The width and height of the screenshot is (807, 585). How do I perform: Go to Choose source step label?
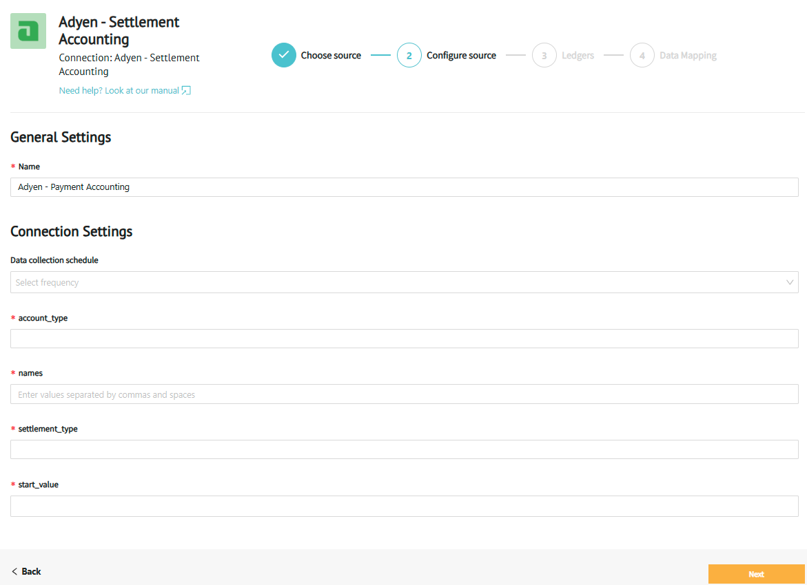pos(331,55)
